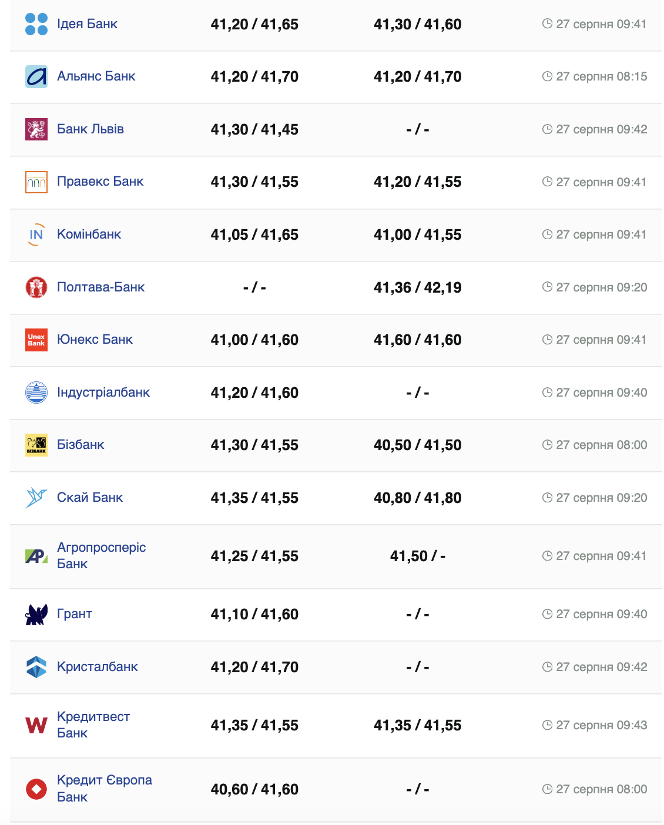Click Ідея Банк rate 41,20 / 41,65
Viewport: 664px width, 825px height.
coord(254,24)
